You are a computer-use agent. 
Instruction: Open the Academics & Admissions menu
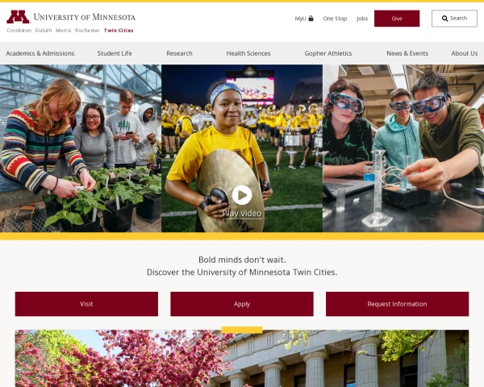click(x=40, y=53)
